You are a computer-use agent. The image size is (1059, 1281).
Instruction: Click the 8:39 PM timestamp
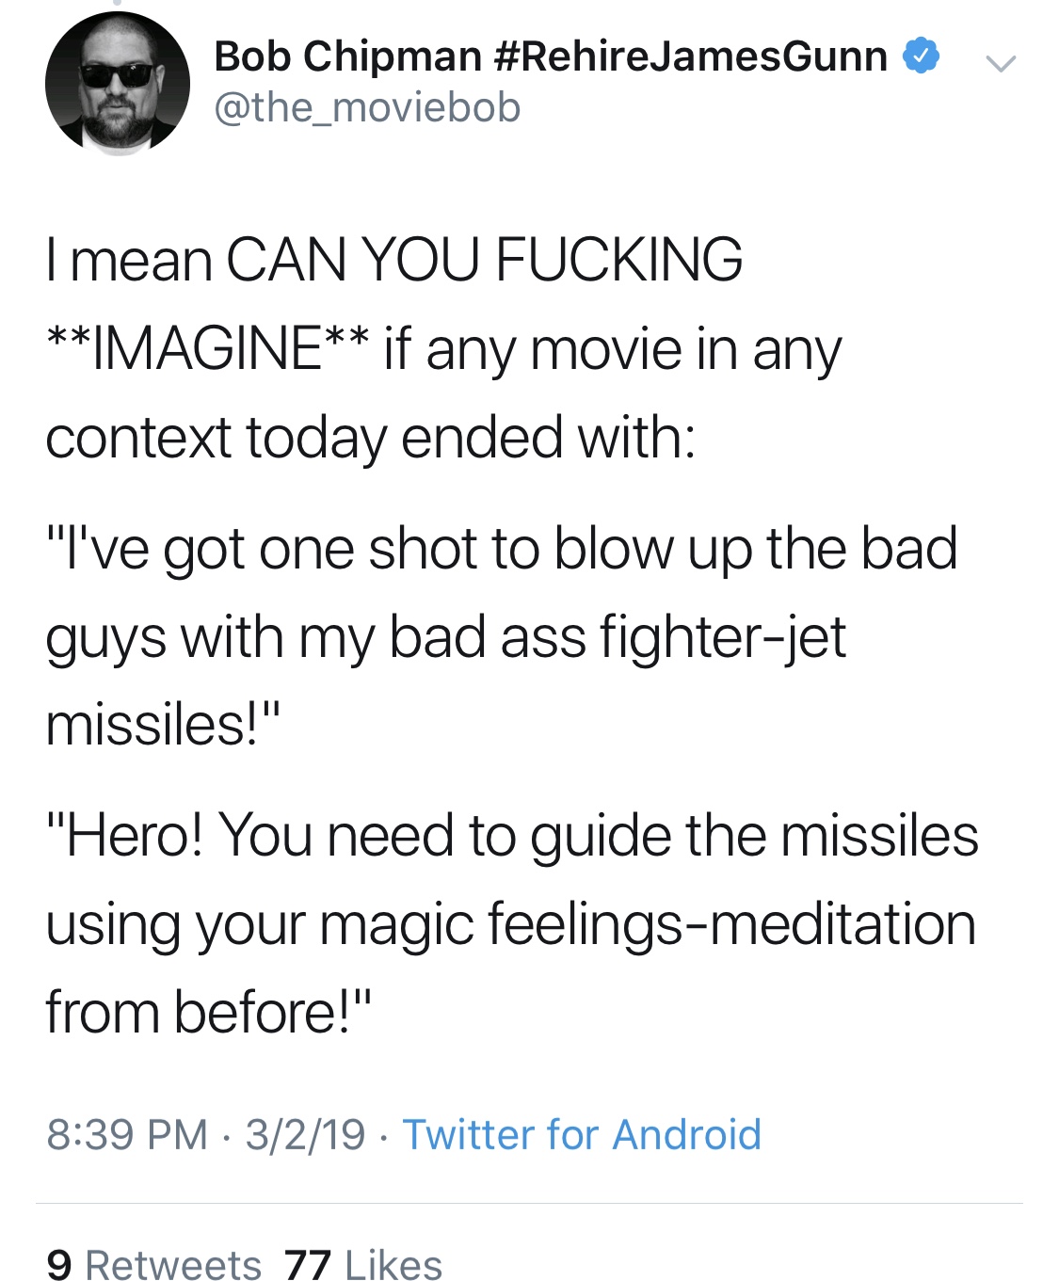127,1134
